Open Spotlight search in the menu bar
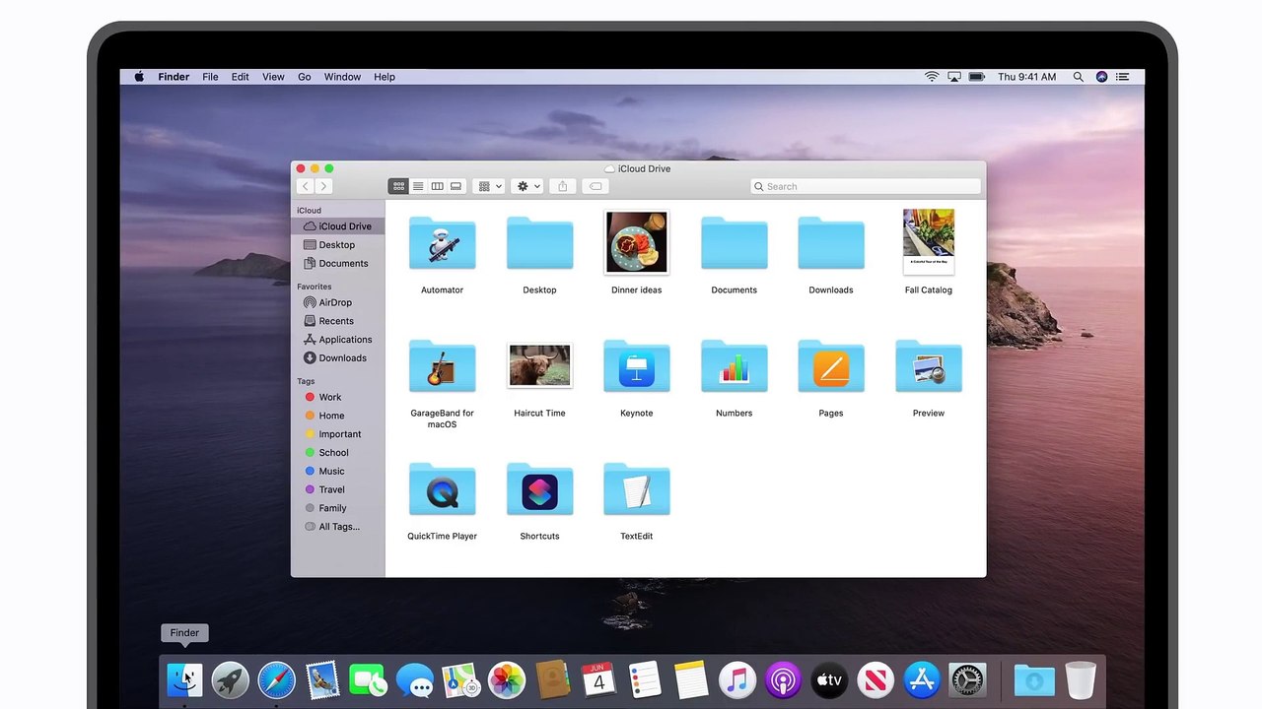1262x709 pixels. pyautogui.click(x=1079, y=77)
